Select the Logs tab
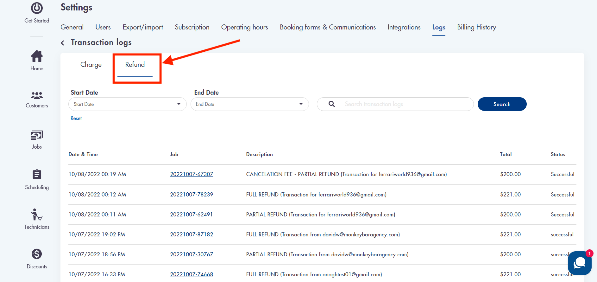This screenshot has width=597, height=282. pyautogui.click(x=439, y=28)
